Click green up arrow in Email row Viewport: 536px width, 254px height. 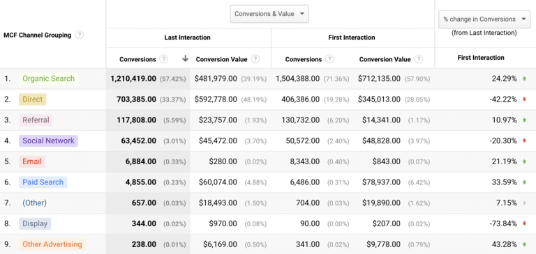524,161
